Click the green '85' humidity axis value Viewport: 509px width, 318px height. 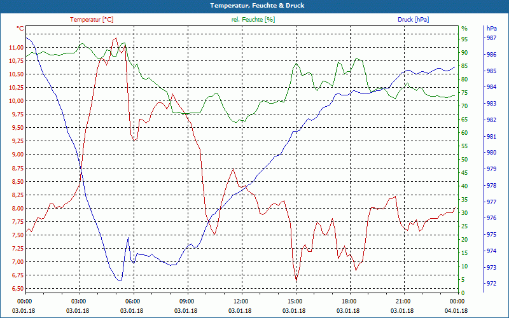(464, 66)
